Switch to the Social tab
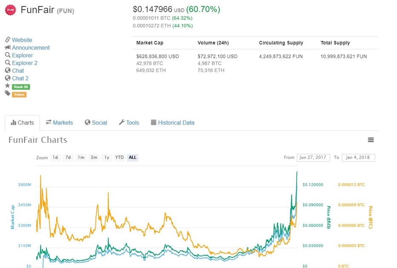 (x=96, y=123)
